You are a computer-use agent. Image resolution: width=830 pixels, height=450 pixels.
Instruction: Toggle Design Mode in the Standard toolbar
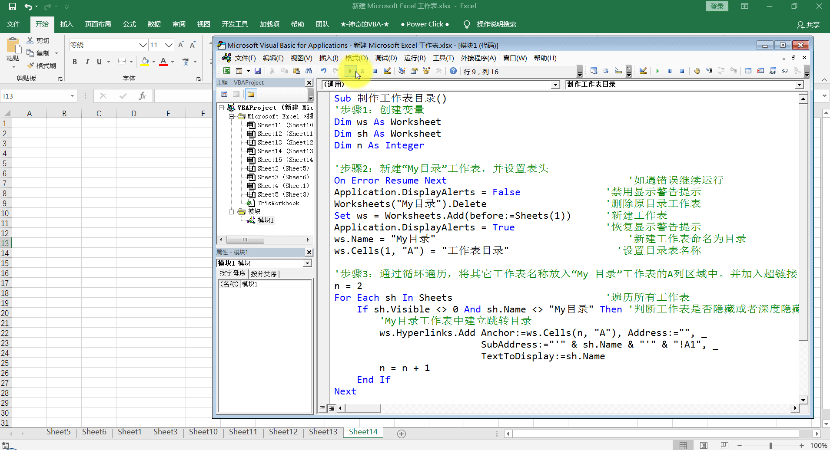coord(387,71)
